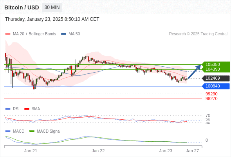Click the Jan 27 date axis label

pyautogui.click(x=192, y=151)
